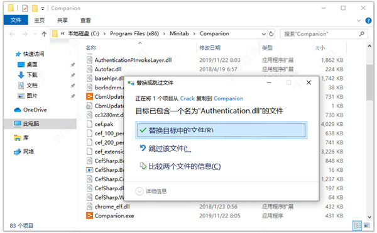Select 快速访问 in the navigation pane
The height and width of the screenshot is (233, 377).
point(33,54)
